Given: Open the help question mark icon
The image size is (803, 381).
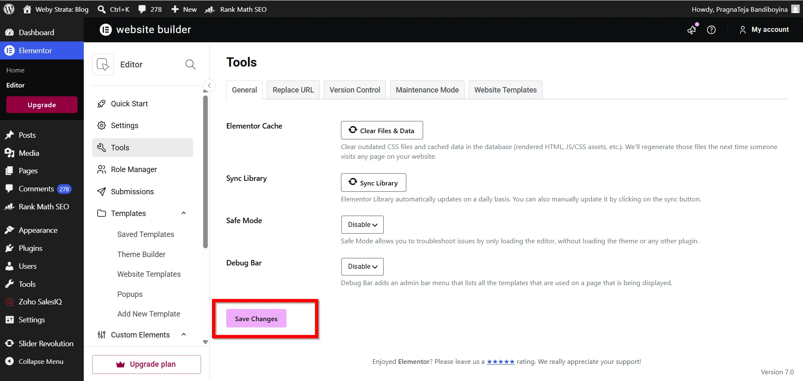Looking at the screenshot, I should [x=711, y=30].
